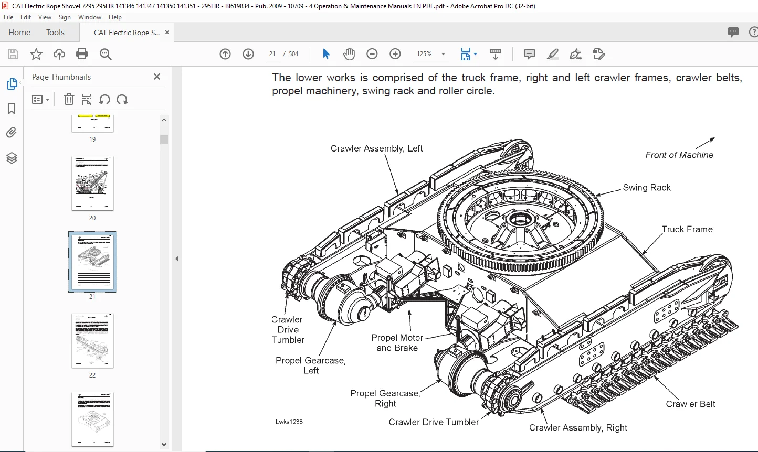
Task: Zoom out with the minus icon
Action: tap(372, 54)
